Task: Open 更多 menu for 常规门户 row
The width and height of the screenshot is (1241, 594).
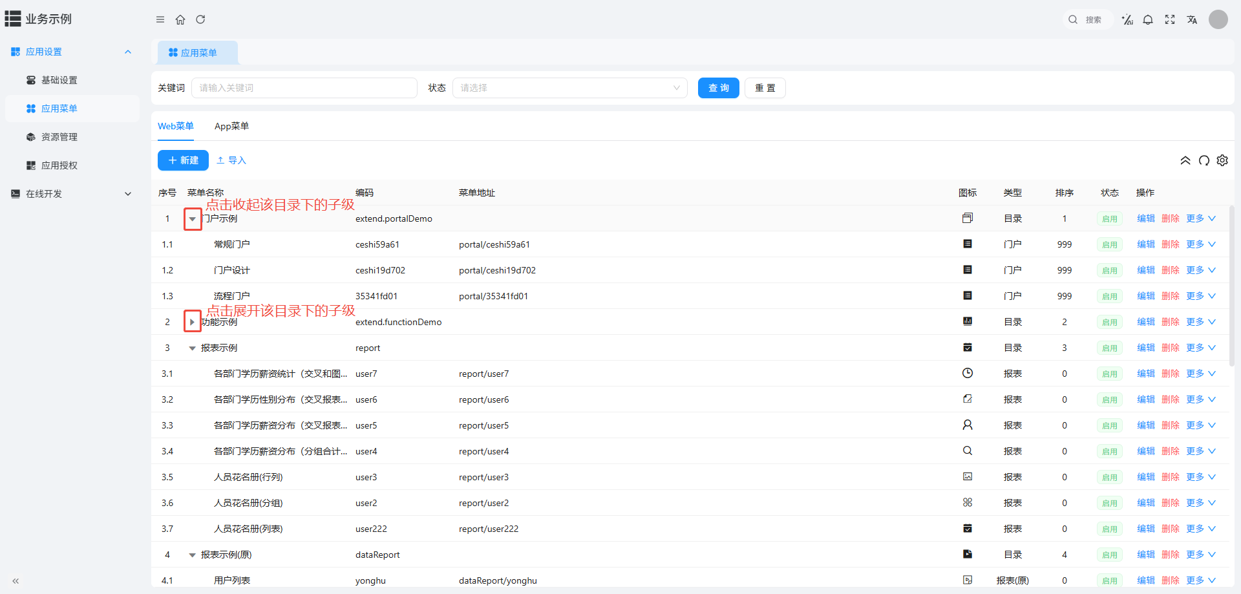Action: (x=1200, y=244)
